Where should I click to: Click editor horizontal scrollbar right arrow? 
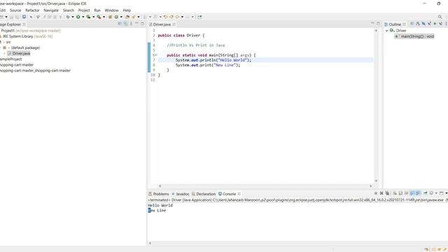(x=371, y=186)
